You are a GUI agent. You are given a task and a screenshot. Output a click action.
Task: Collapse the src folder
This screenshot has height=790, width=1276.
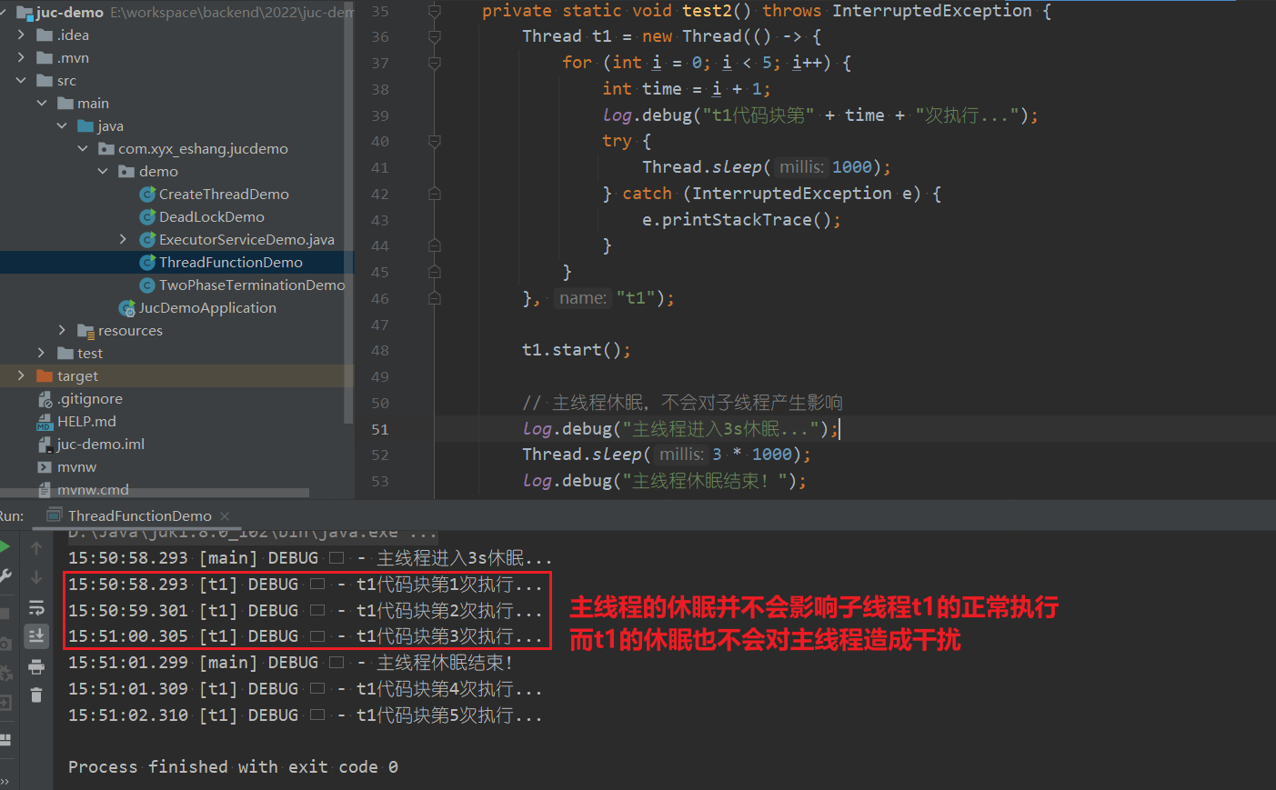coord(21,80)
